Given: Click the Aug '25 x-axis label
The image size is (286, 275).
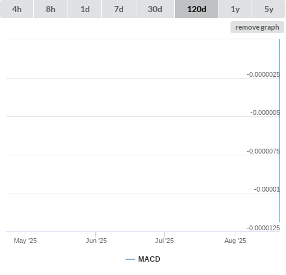Looking at the screenshot, I should tap(235, 241).
